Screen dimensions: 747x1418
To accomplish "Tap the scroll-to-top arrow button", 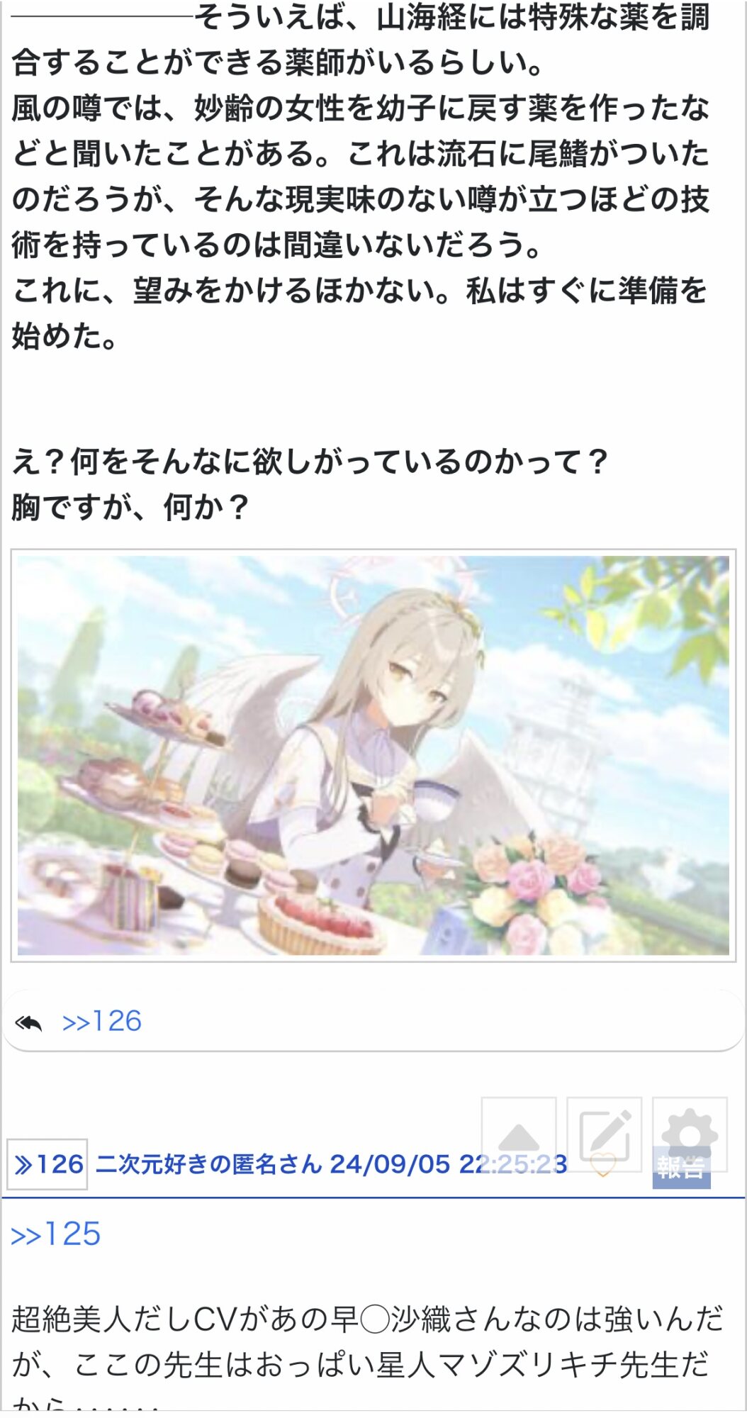I will click(519, 1134).
